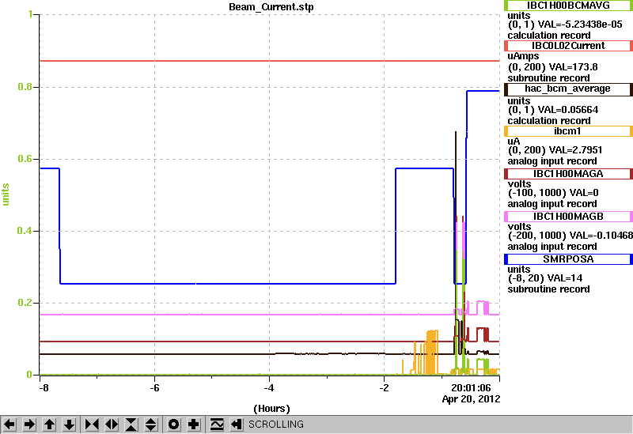Select the IBC1H00MAGA curve legend

568,174
